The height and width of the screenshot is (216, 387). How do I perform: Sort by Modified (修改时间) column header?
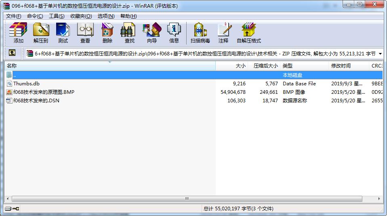349,66
